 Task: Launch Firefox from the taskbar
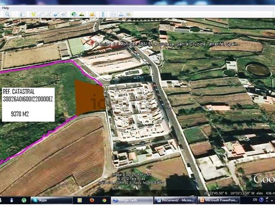point(92,200)
